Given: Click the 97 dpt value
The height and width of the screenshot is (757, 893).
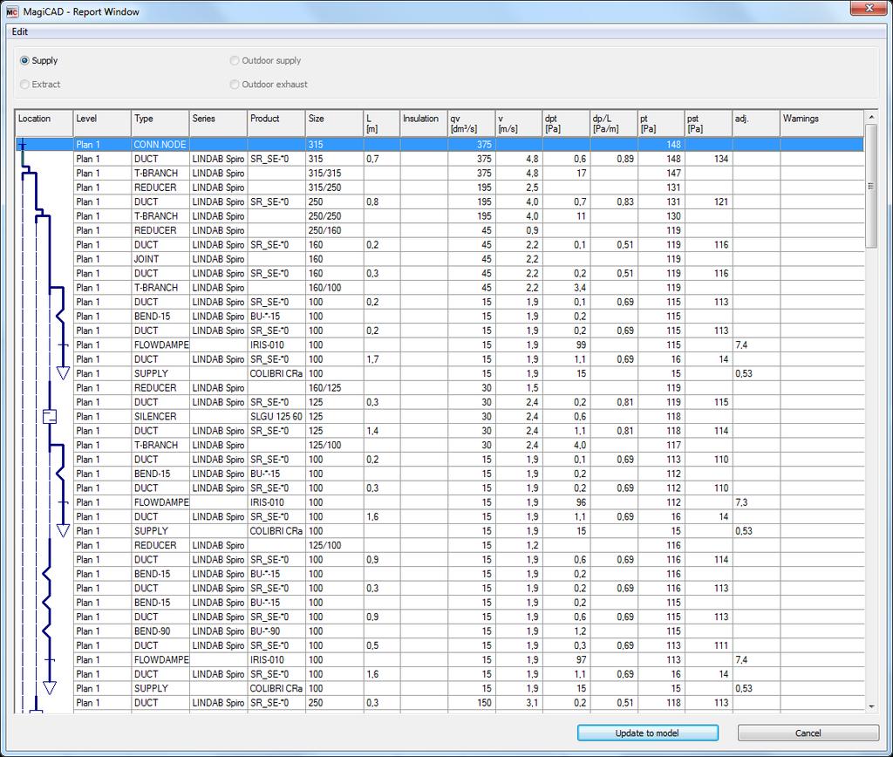Looking at the screenshot, I should (581, 659).
